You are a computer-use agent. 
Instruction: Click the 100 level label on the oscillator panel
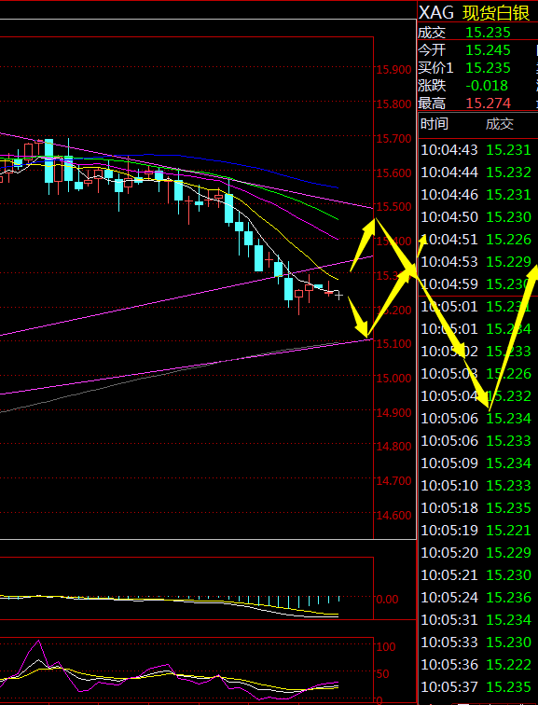coord(386,647)
